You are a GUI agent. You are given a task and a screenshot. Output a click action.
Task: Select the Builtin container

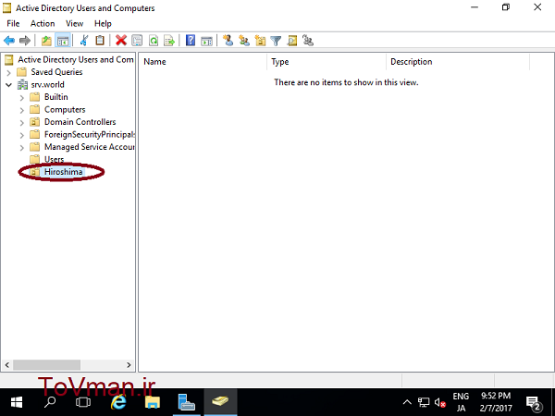click(55, 97)
